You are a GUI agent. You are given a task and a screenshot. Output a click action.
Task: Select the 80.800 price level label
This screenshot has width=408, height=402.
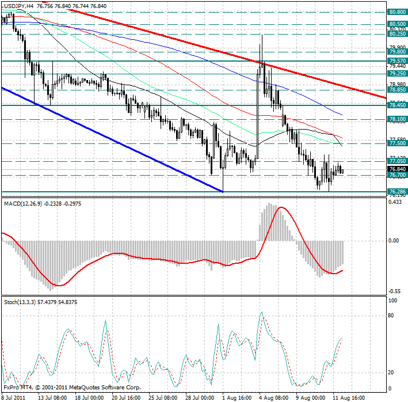[x=396, y=12]
